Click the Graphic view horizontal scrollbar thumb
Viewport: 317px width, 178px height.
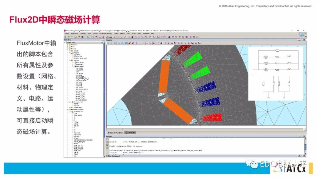pyautogui.click(x=114, y=129)
